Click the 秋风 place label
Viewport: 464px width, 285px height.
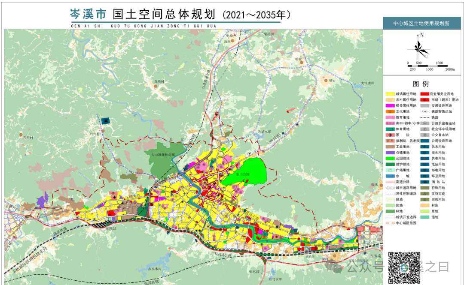pos(374,185)
